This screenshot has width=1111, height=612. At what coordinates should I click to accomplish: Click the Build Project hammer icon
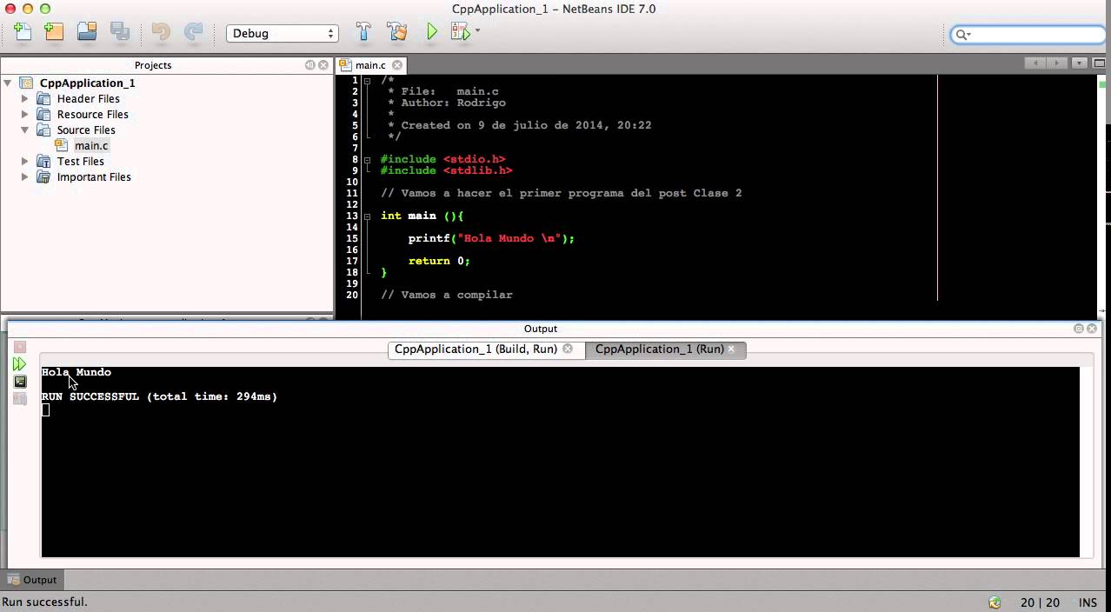(363, 32)
